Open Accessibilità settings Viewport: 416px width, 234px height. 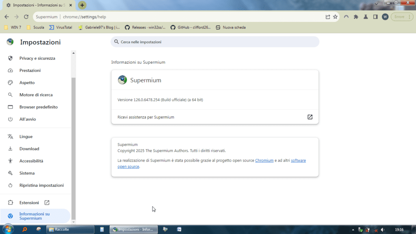(x=36, y=161)
